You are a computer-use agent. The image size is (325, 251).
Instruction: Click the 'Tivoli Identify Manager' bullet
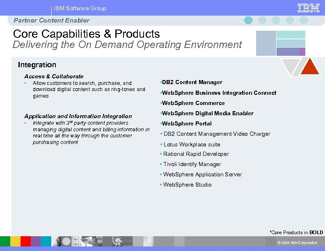(x=190, y=164)
